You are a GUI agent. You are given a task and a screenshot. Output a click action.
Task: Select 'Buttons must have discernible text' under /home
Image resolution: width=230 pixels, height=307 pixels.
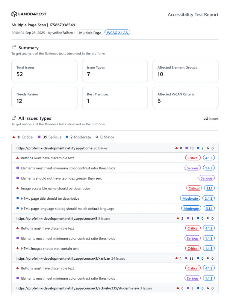tap(115, 158)
